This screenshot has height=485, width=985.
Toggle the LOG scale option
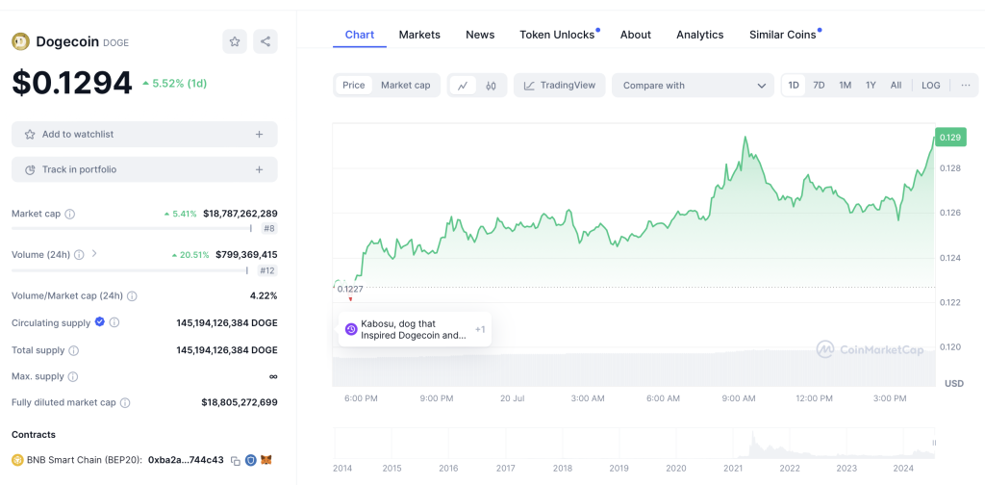point(931,86)
